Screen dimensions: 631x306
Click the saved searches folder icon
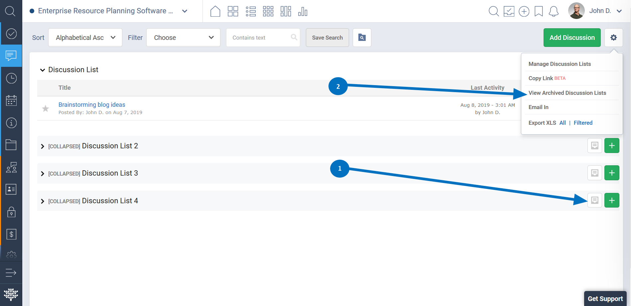(362, 38)
